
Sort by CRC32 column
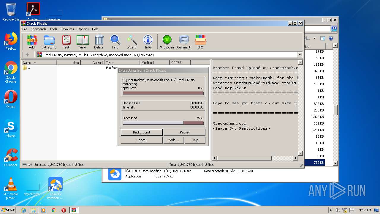(x=180, y=62)
